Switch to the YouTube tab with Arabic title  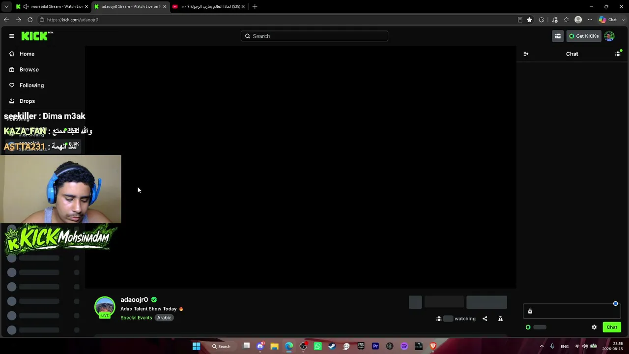208,6
